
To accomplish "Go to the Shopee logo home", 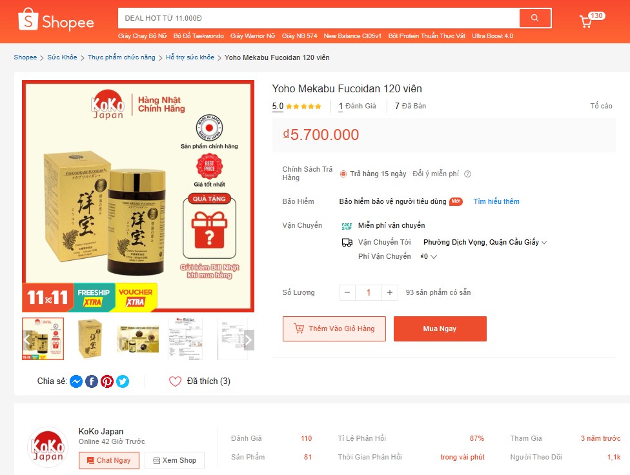I will (56, 20).
